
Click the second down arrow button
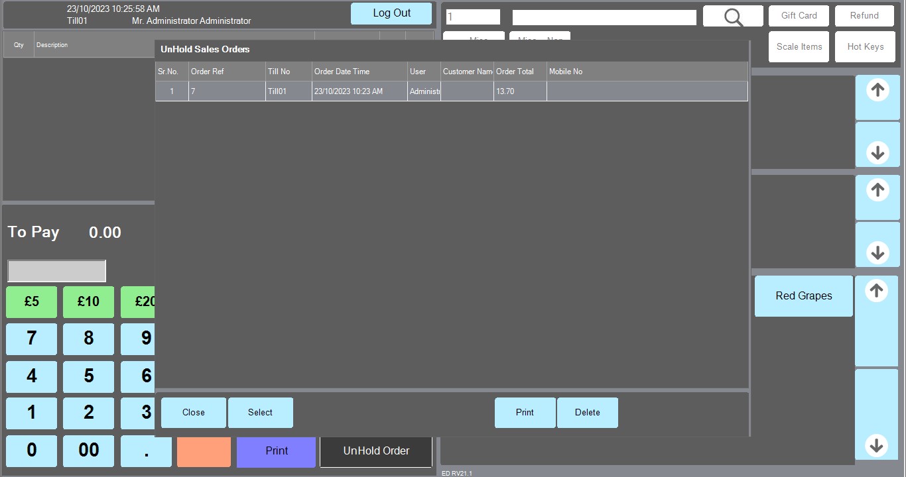click(877, 244)
